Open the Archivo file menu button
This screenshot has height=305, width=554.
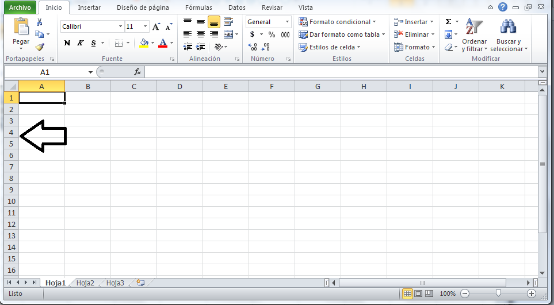(20, 7)
